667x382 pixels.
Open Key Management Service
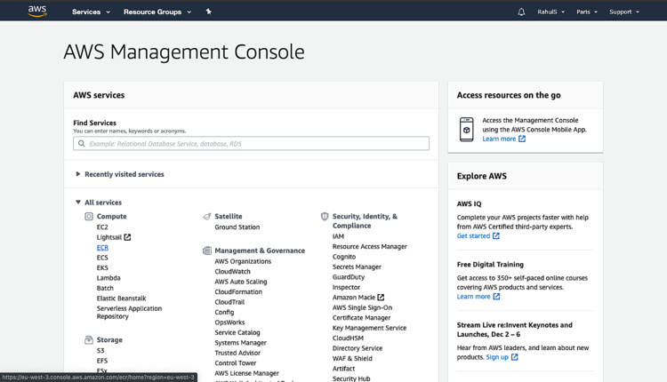pos(369,328)
